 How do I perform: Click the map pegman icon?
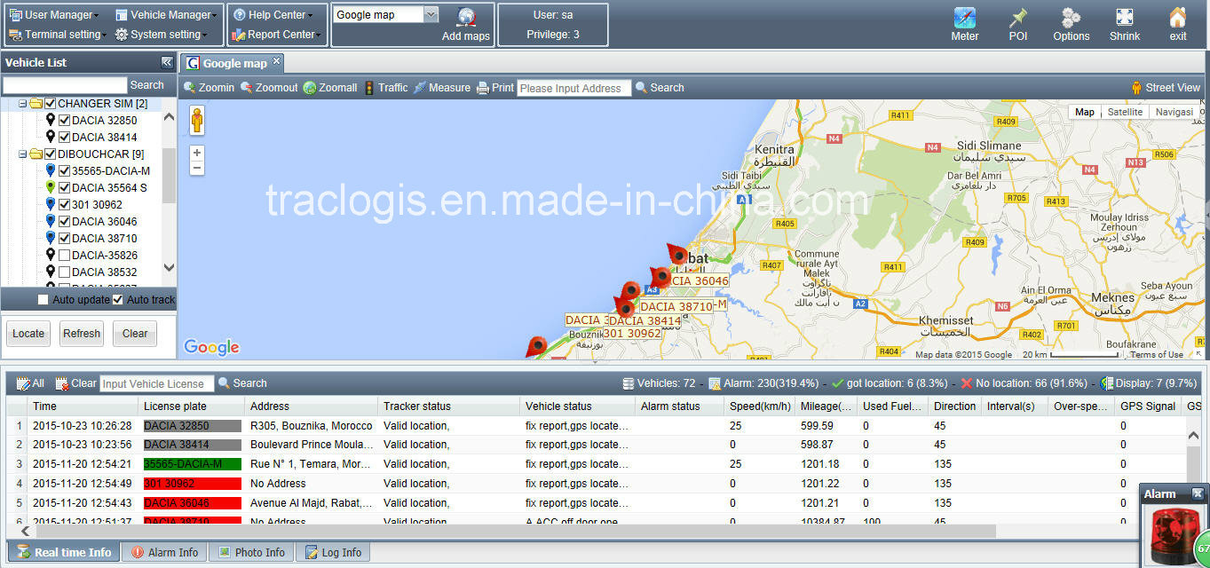pyautogui.click(x=197, y=120)
